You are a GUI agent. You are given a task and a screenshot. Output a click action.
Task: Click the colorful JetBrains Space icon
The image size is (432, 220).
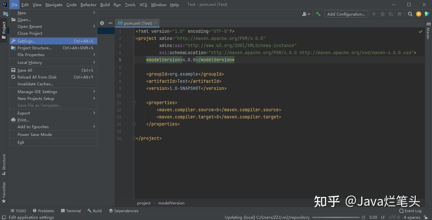pos(427,14)
